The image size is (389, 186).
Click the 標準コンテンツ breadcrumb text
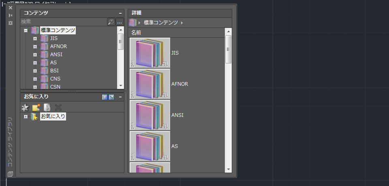(x=161, y=23)
